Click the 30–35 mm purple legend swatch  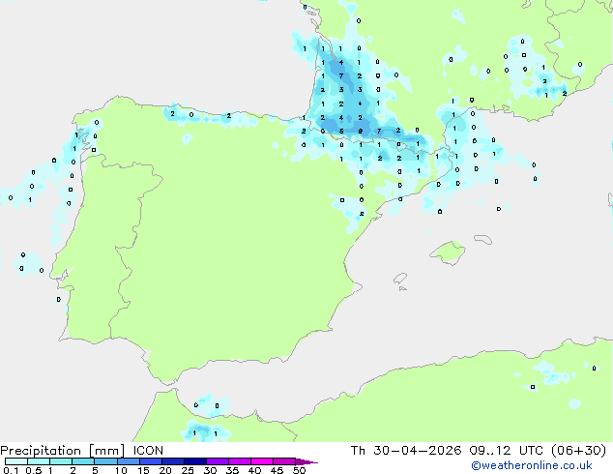point(217,461)
